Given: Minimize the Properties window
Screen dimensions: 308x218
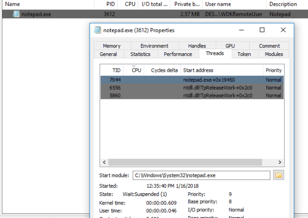Looking at the screenshot, I should point(241,30).
